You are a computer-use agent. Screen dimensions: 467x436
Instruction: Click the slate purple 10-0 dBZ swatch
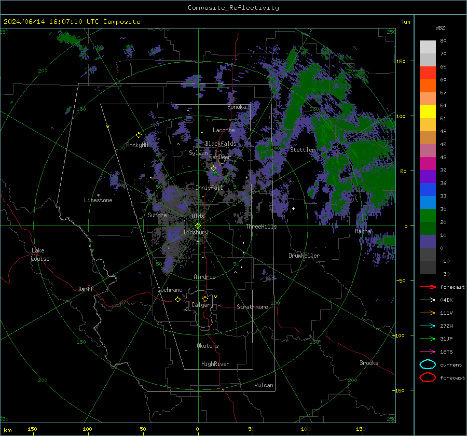[x=428, y=242]
